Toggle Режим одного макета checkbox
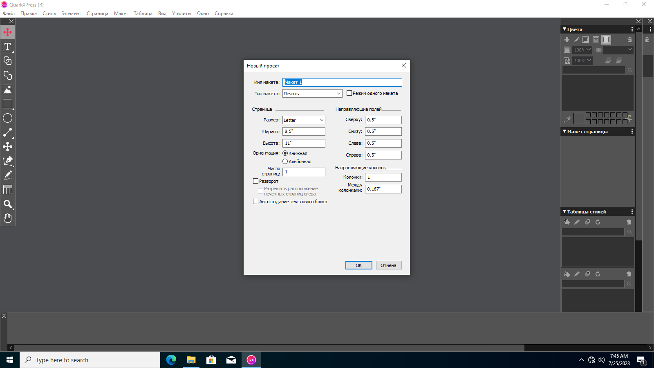654x368 pixels. click(x=349, y=93)
